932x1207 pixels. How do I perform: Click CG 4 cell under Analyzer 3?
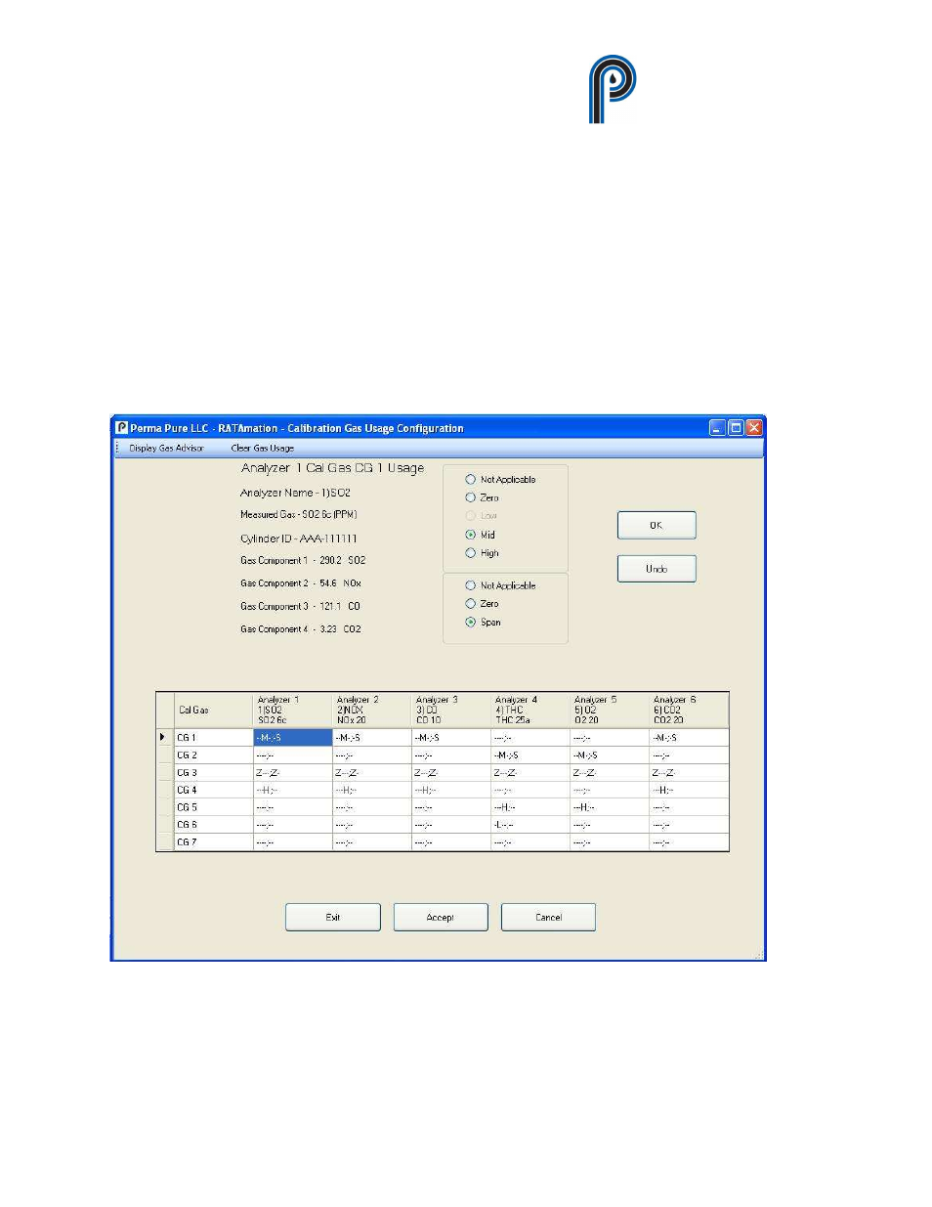[x=451, y=790]
